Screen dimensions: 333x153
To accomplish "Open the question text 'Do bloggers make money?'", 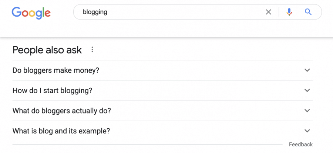I will pos(56,70).
